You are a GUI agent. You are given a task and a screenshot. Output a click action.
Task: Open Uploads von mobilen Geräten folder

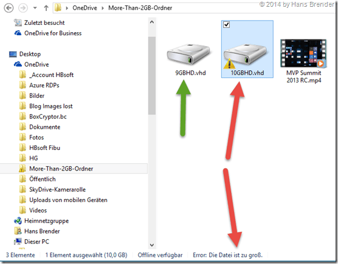coord(68,200)
